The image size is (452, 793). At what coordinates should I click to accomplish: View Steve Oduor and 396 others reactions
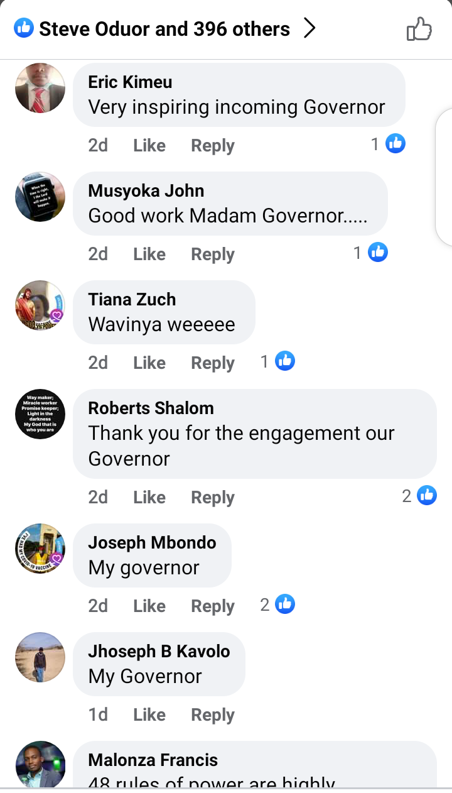(164, 29)
